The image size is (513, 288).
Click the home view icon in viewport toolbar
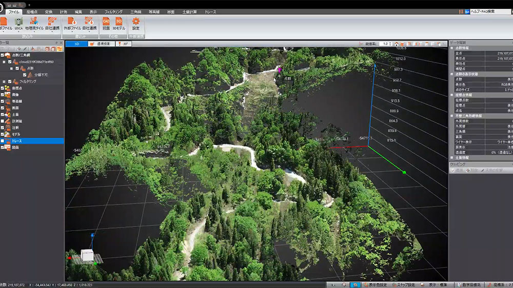(x=397, y=44)
